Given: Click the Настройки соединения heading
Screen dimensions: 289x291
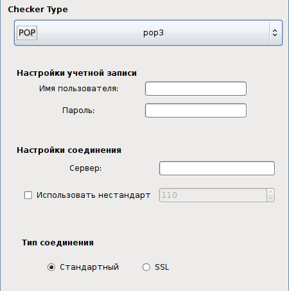Looking at the screenshot, I should [69, 150].
